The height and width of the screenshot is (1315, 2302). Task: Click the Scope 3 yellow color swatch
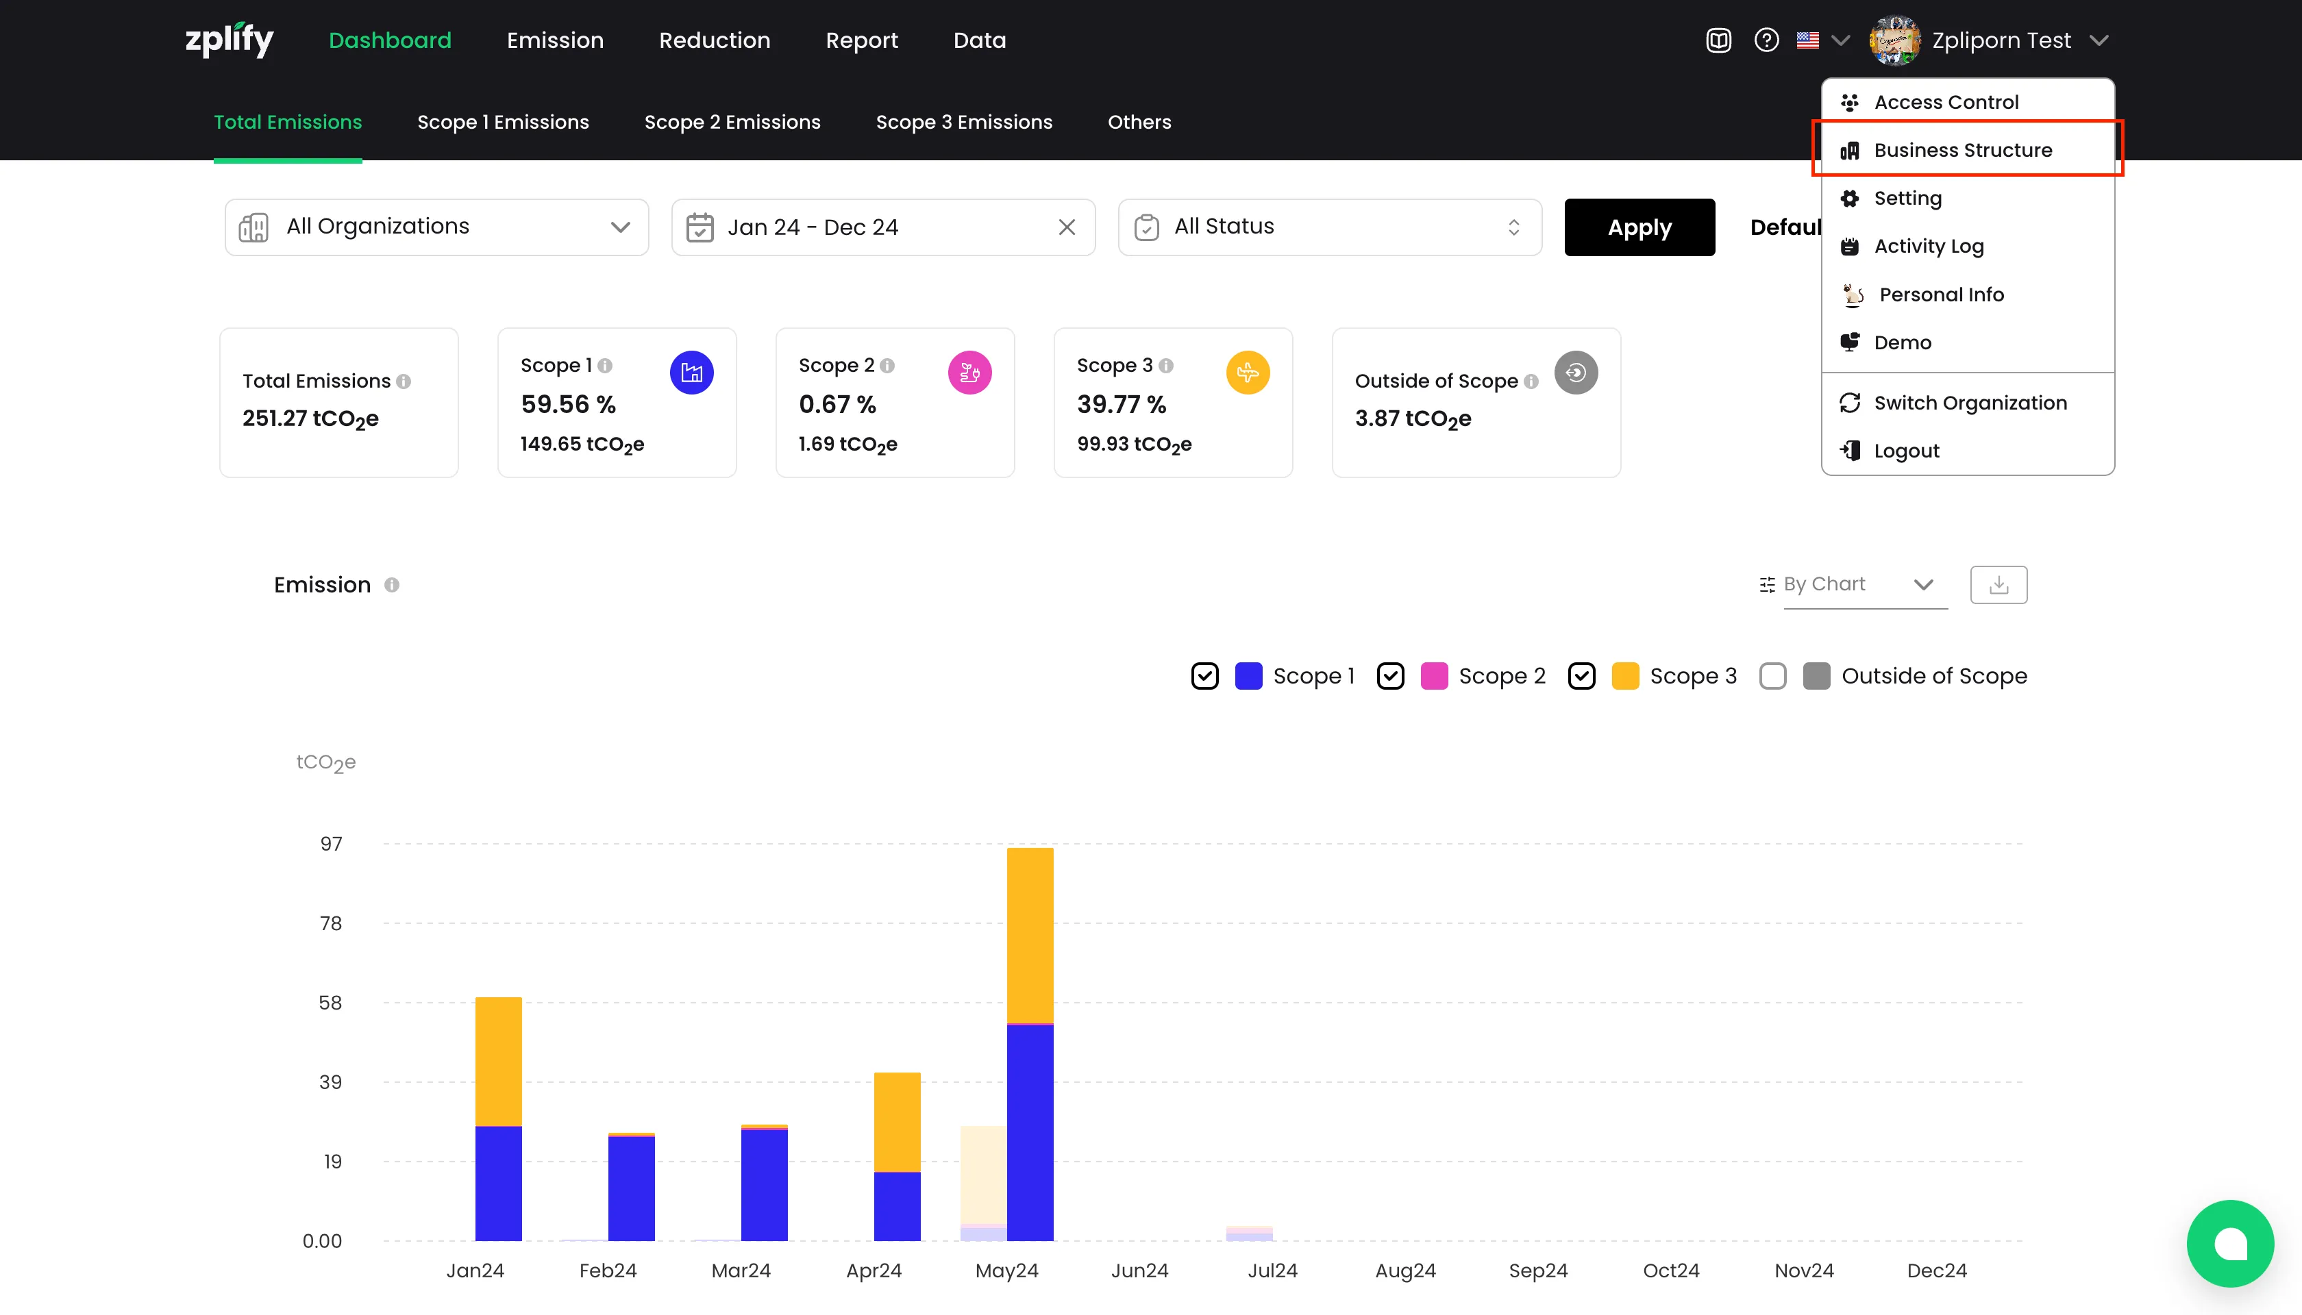pos(1625,675)
